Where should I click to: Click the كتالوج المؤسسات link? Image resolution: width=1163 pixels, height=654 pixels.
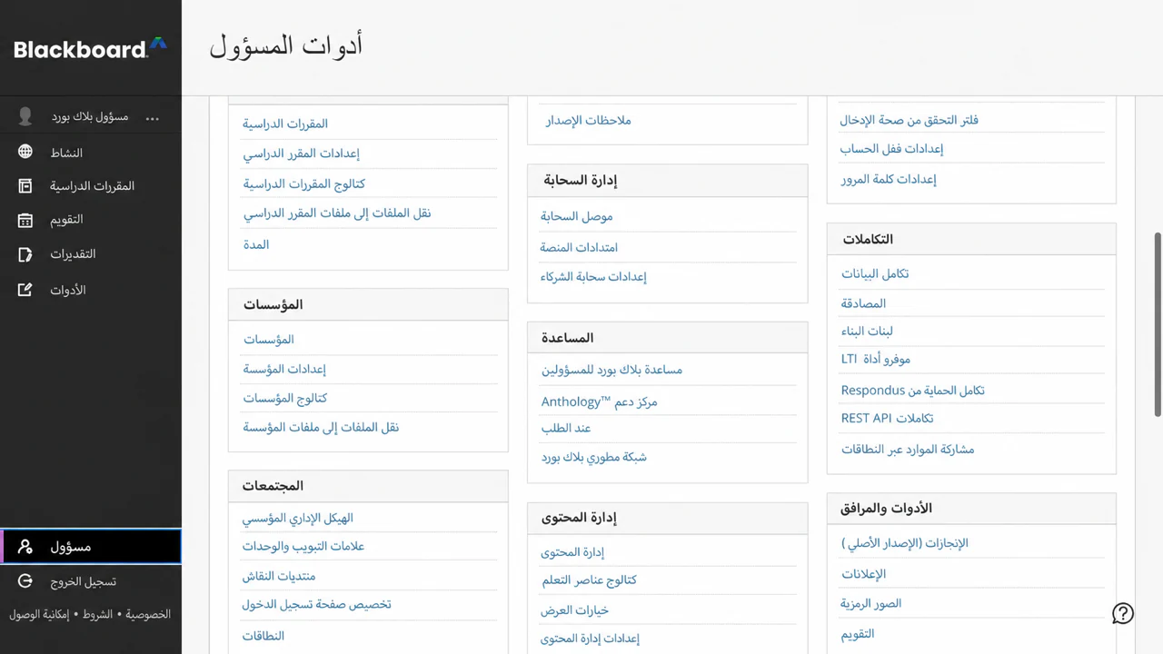(x=285, y=398)
